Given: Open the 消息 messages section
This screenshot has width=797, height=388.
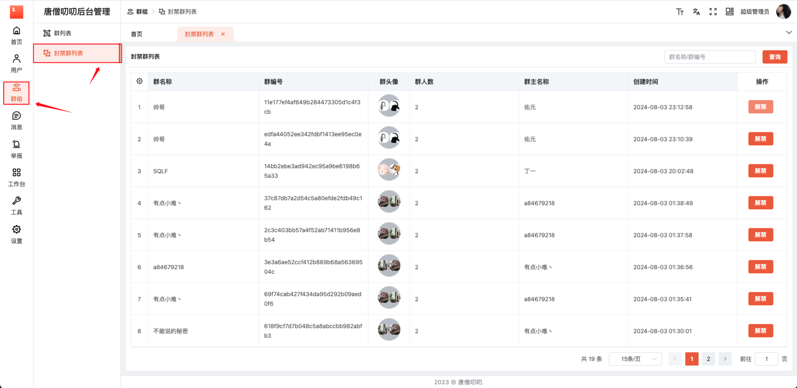Looking at the screenshot, I should pos(17,120).
